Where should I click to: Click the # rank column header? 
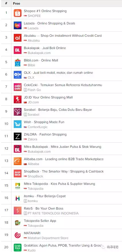point(6,3)
